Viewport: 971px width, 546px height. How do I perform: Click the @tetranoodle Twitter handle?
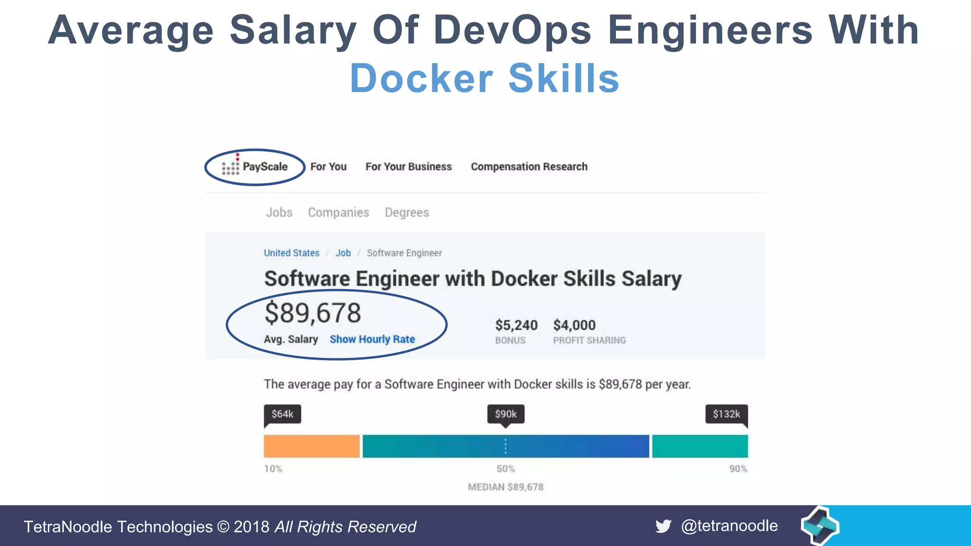tap(729, 526)
